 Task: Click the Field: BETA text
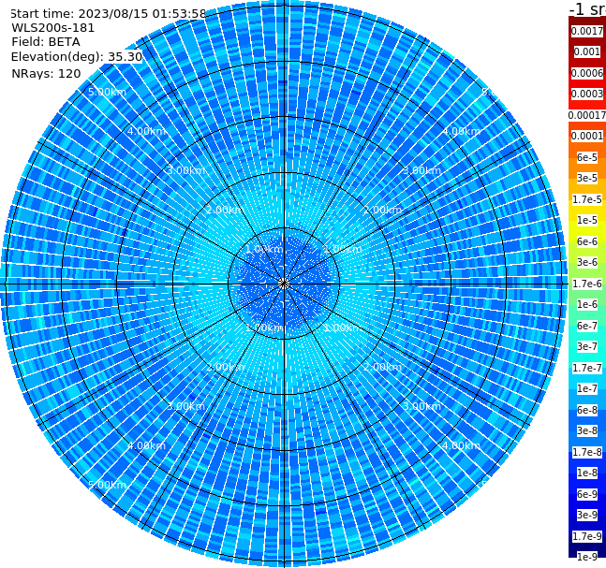click(x=46, y=42)
